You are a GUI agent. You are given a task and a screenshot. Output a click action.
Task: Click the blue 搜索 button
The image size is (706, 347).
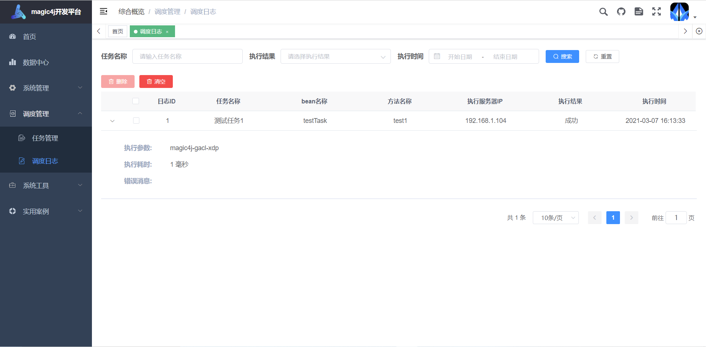pyautogui.click(x=562, y=56)
